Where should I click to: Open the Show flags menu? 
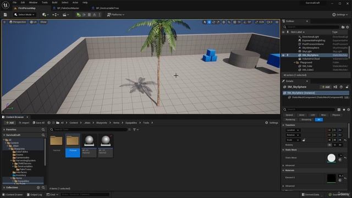click(x=43, y=22)
